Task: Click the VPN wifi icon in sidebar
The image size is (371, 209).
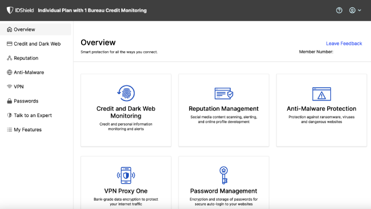Action: coord(10,87)
